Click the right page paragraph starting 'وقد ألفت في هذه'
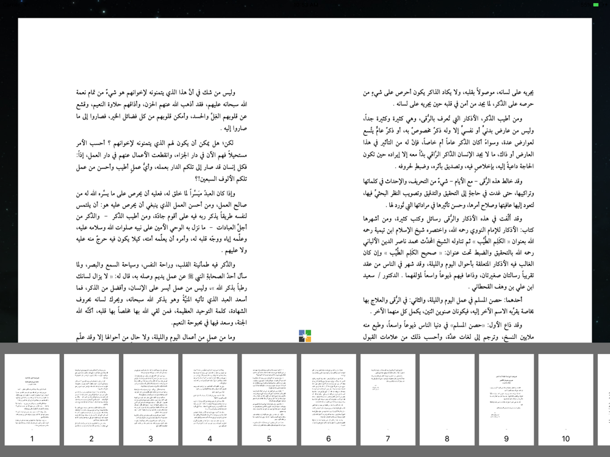 [x=448, y=253]
